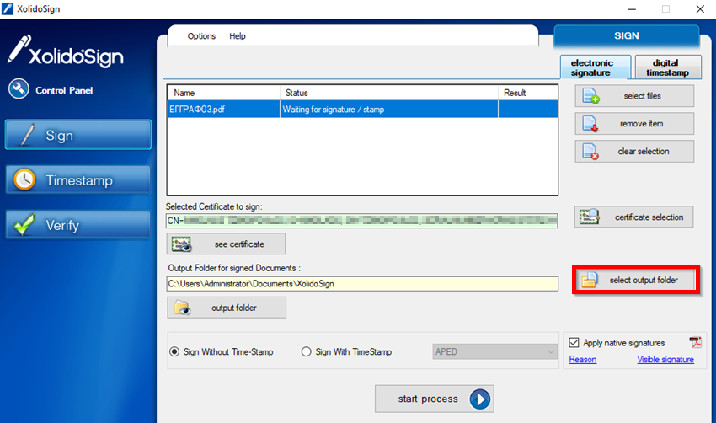
Task: Click the green checkmark icon on Verify
Action: tap(24, 224)
